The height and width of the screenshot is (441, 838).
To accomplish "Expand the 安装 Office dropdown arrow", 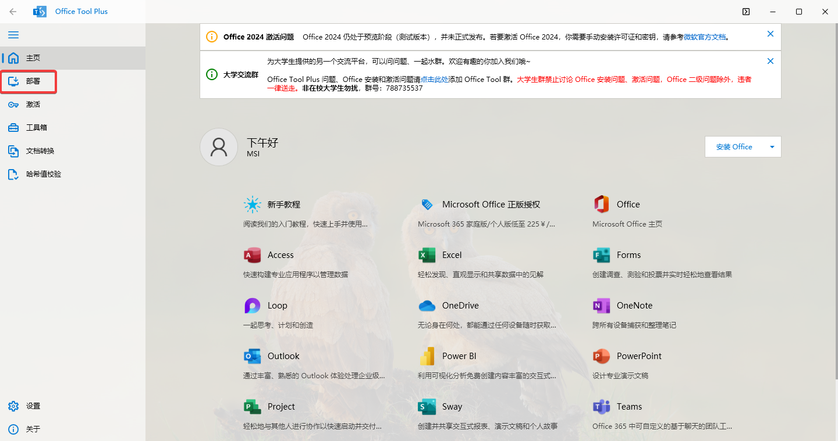I will (772, 146).
